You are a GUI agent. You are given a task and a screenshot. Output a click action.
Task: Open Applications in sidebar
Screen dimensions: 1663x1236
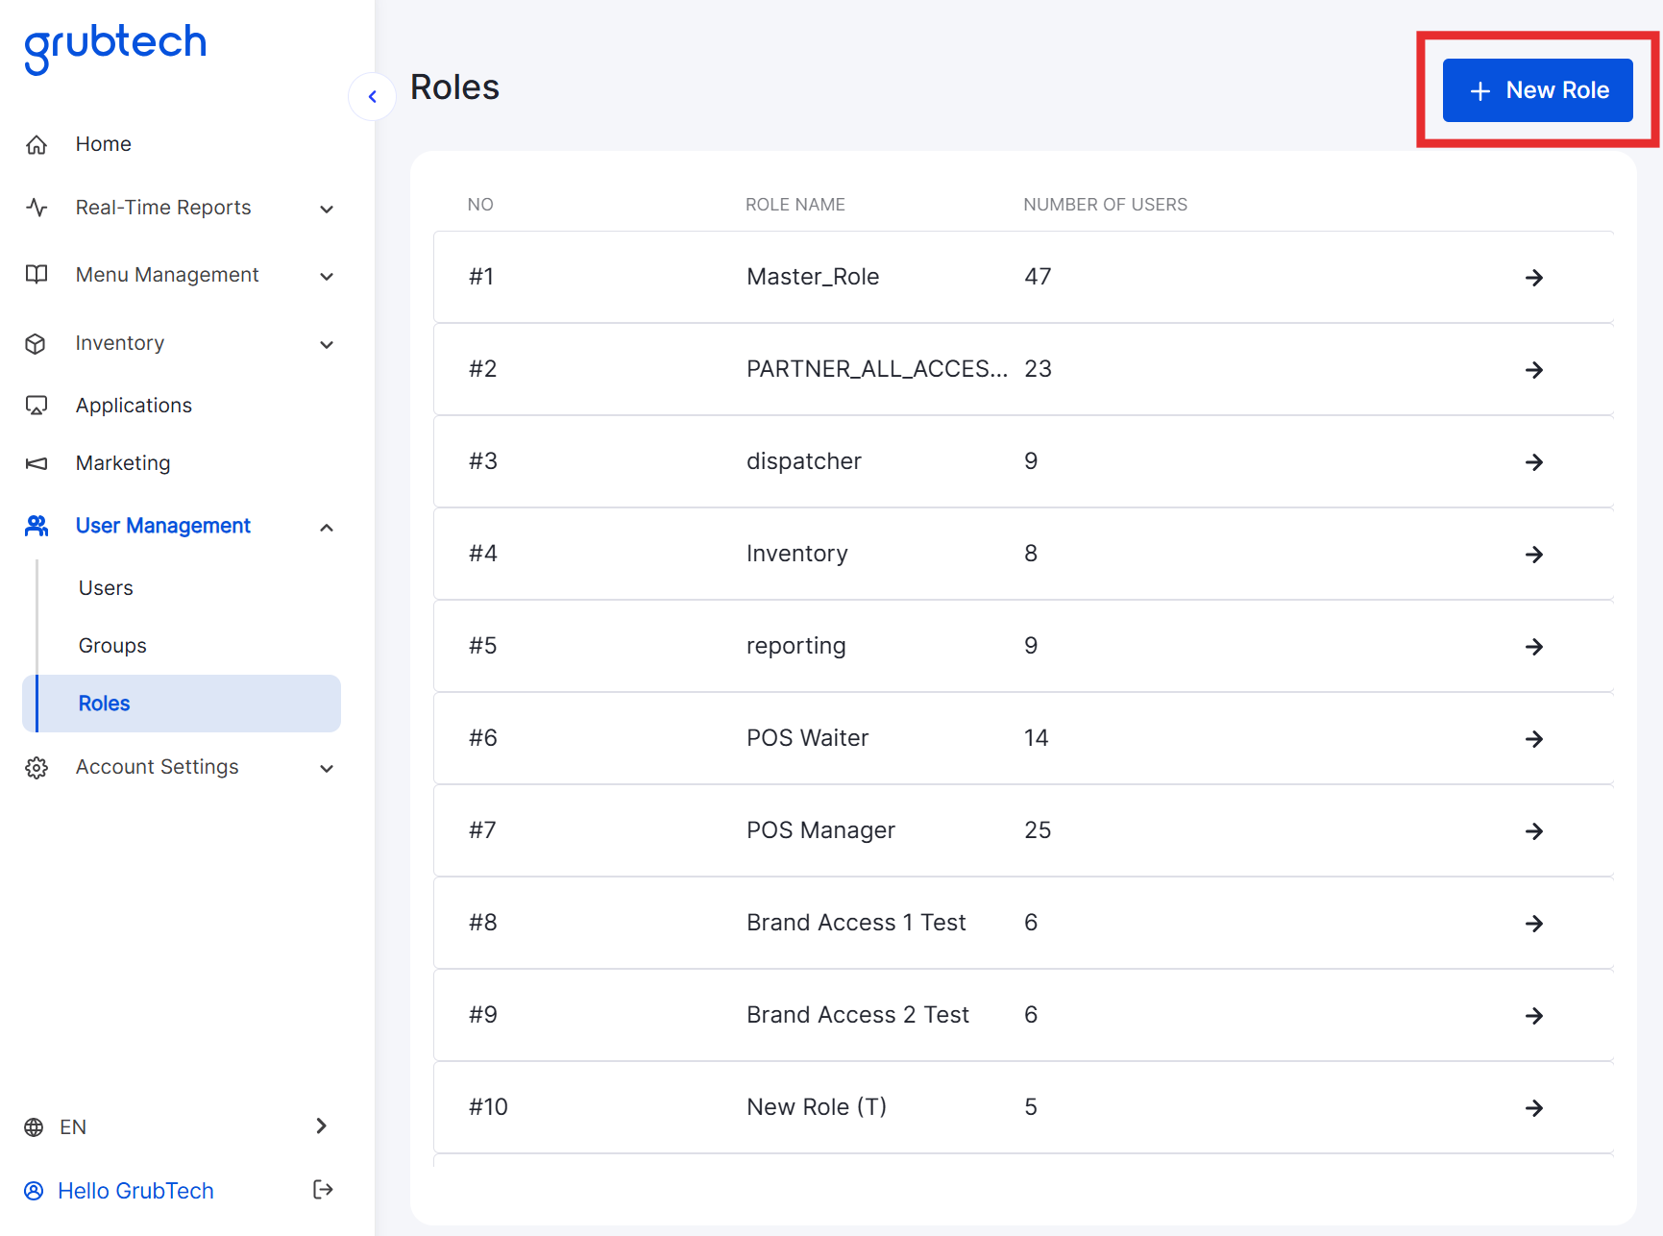coord(135,406)
